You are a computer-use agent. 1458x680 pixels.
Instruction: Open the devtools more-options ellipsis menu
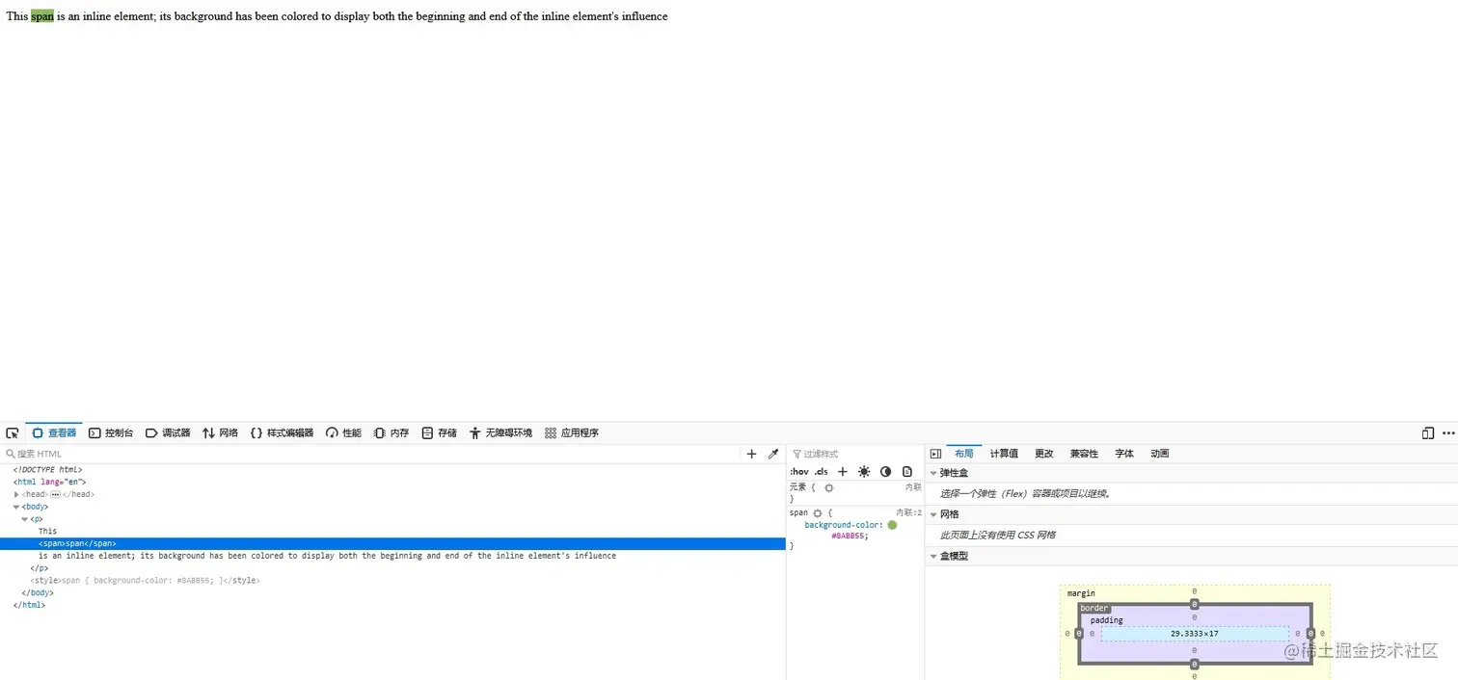(1448, 433)
